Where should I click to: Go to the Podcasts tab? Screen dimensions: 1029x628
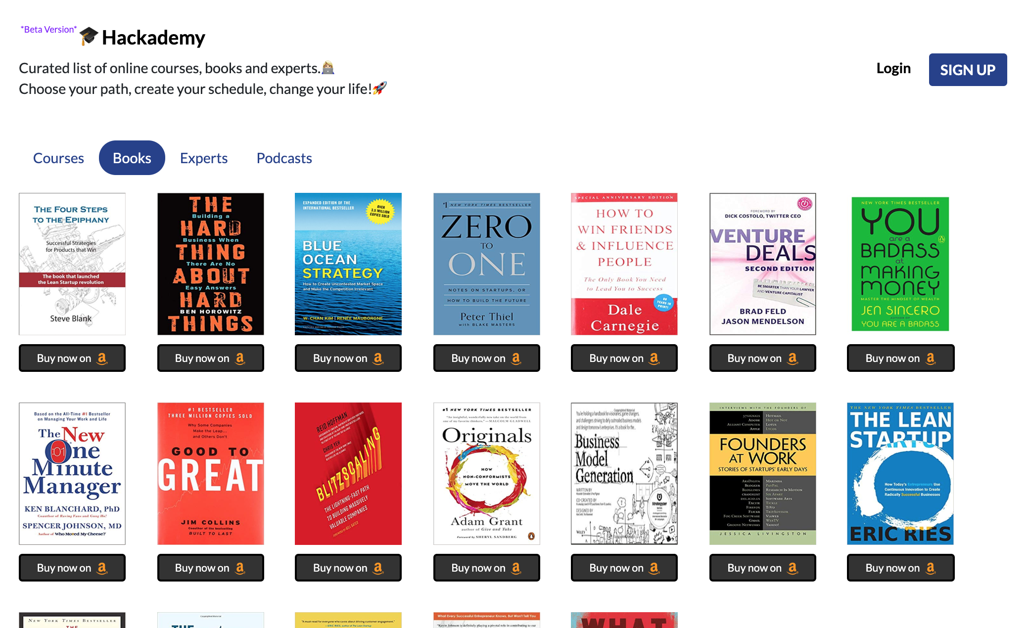coord(284,158)
